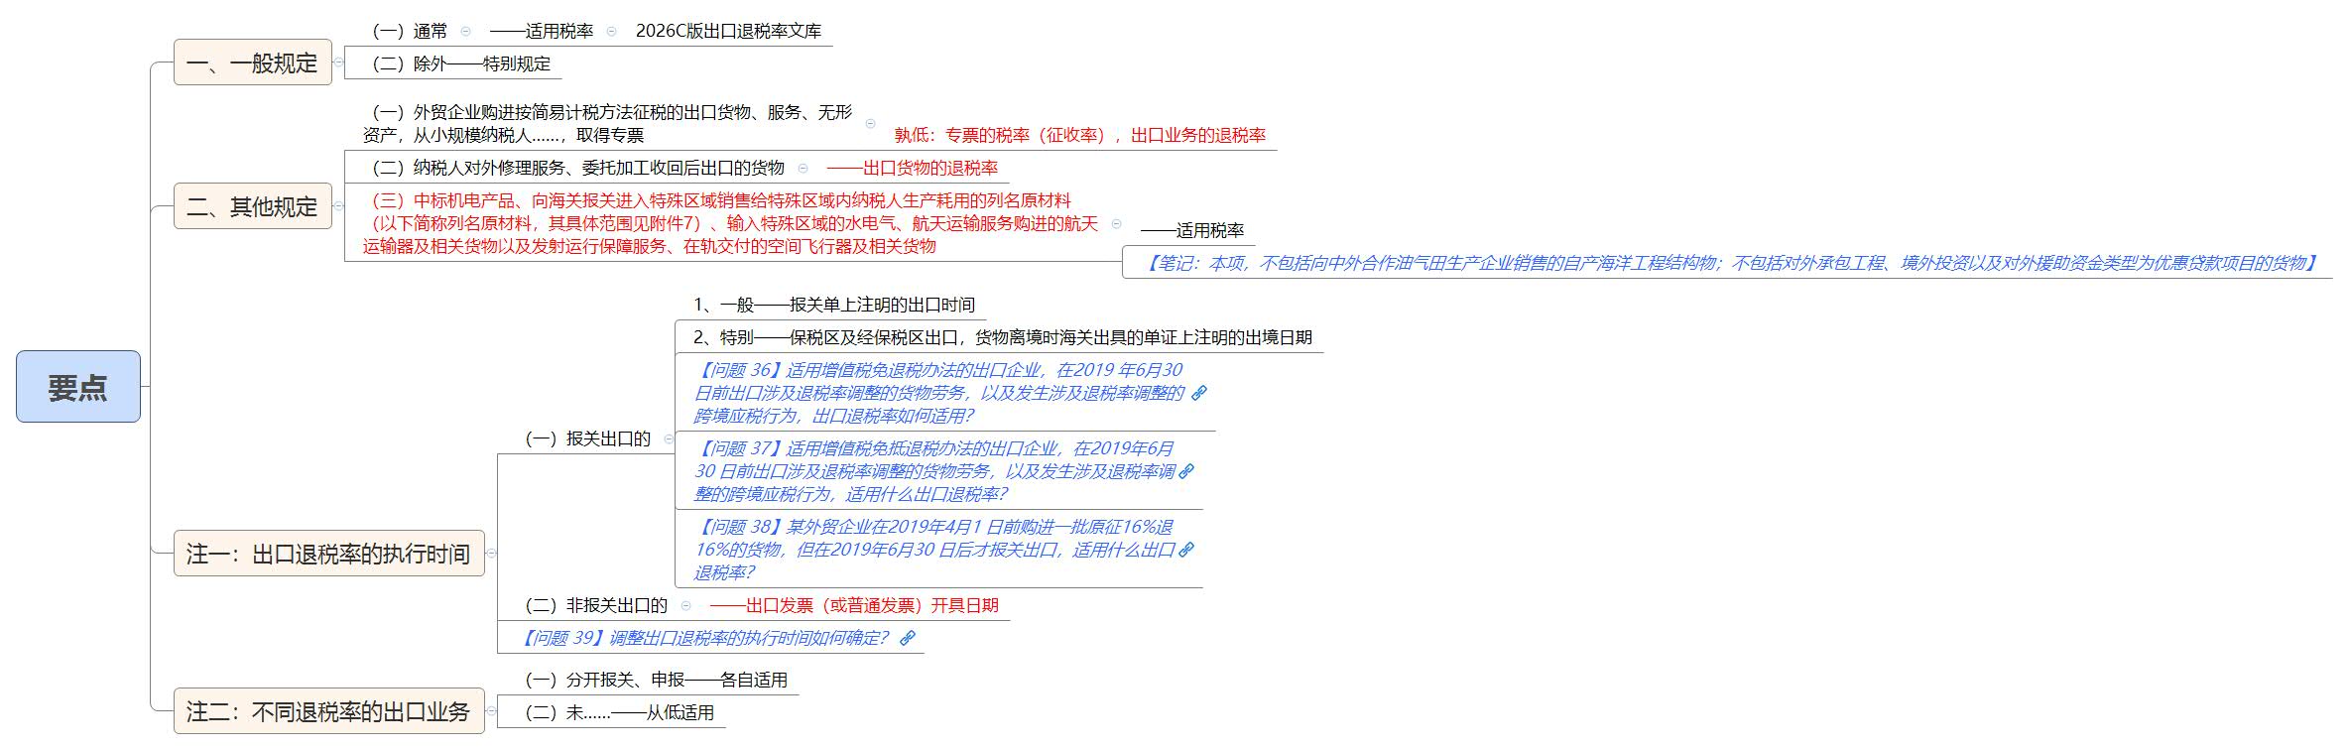This screenshot has width=2349, height=750.
Task: Select 1、一般——报关单上注明的出口时间 node
Action: pos(834,305)
